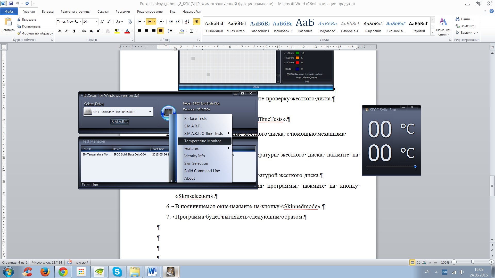Switch to the Рецензирование tab
The width and height of the screenshot is (495, 278).
coord(150,11)
